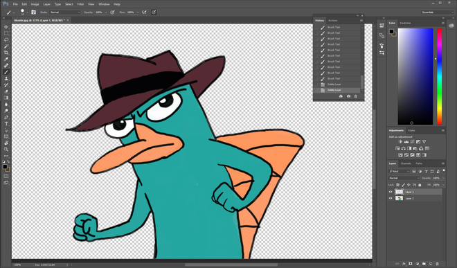The width and height of the screenshot is (457, 268).
Task: Select the Gradient tool
Action: coord(6,98)
